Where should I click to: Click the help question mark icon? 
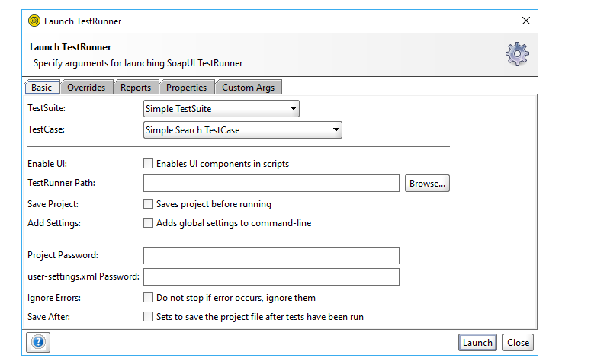[x=38, y=342]
